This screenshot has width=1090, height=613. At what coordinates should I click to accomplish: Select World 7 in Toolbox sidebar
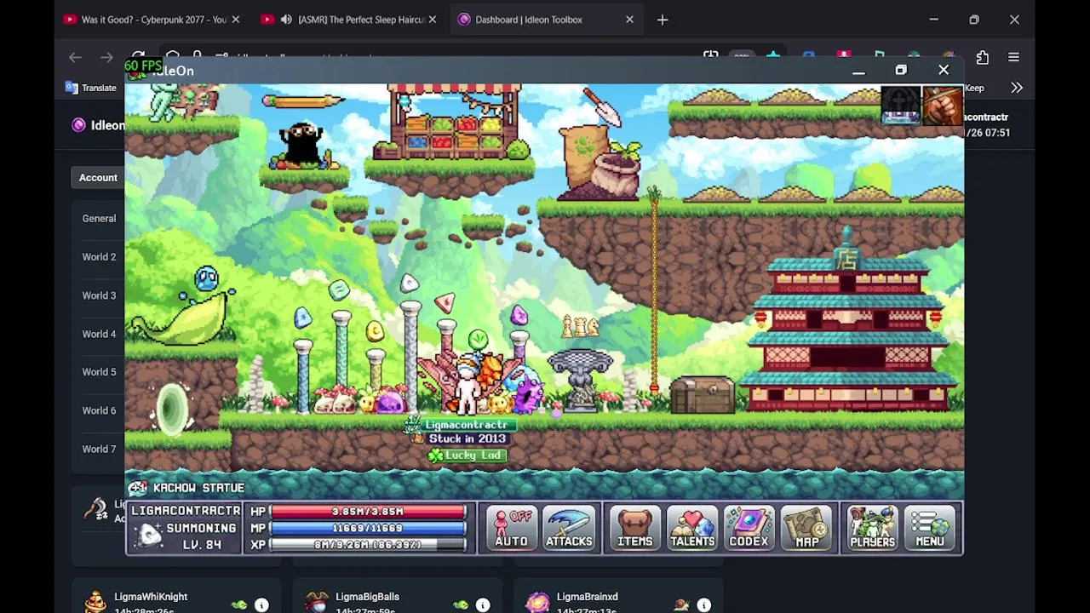click(x=99, y=450)
